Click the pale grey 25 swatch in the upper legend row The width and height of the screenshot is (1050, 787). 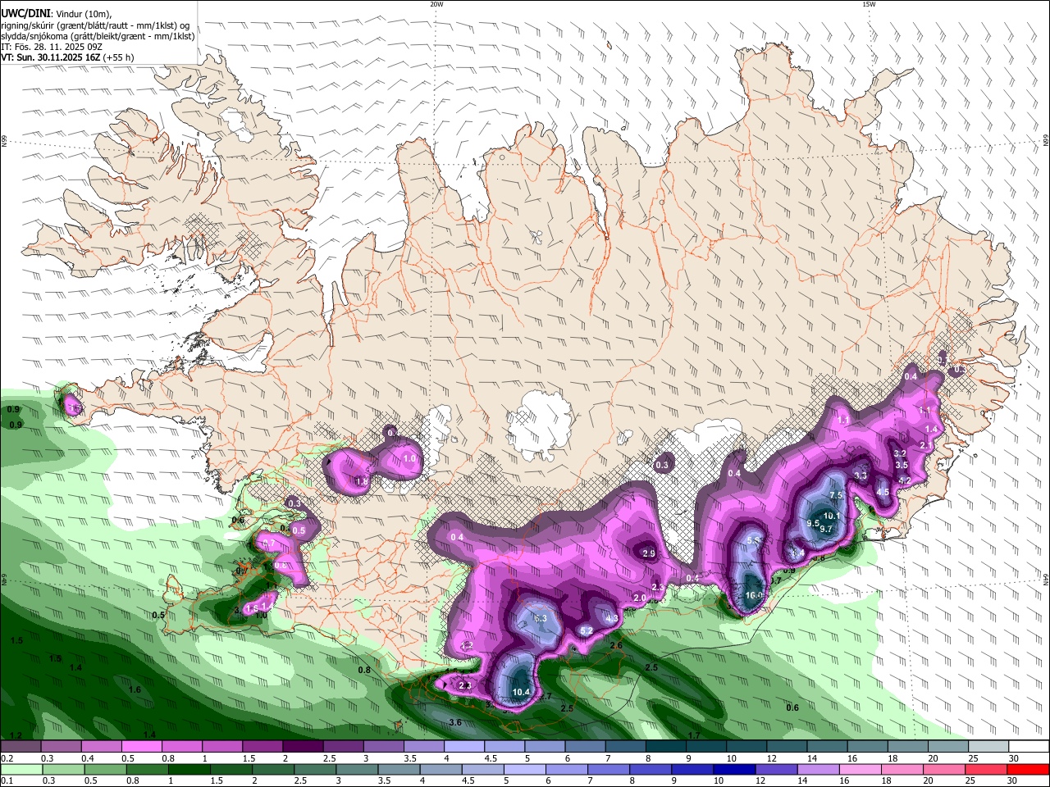pos(989,746)
